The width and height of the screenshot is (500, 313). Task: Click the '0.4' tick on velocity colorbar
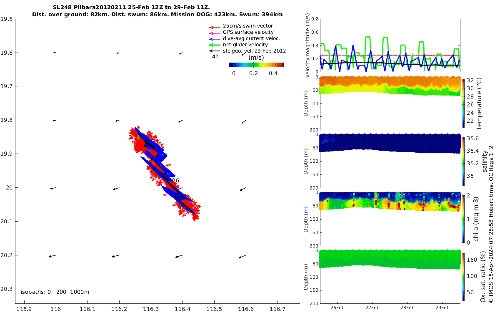[273, 73]
